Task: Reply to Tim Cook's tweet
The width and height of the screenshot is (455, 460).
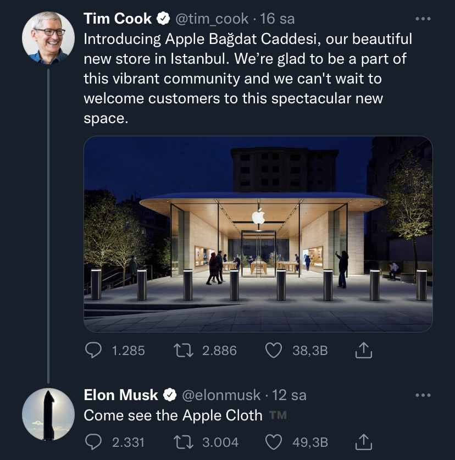Action: pos(93,350)
